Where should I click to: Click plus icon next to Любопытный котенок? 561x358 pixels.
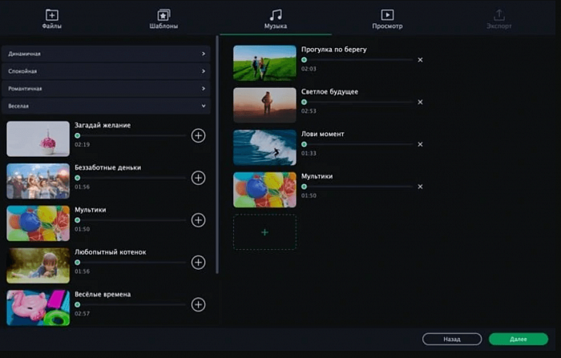199,262
